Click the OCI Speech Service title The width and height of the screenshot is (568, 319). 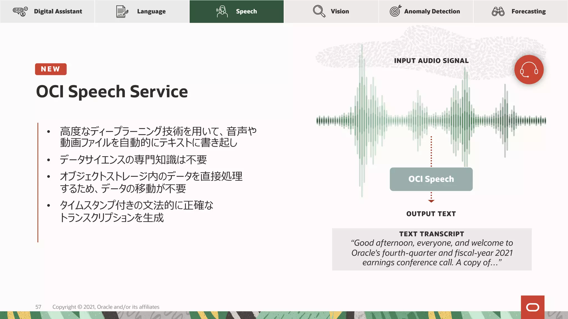(x=112, y=91)
